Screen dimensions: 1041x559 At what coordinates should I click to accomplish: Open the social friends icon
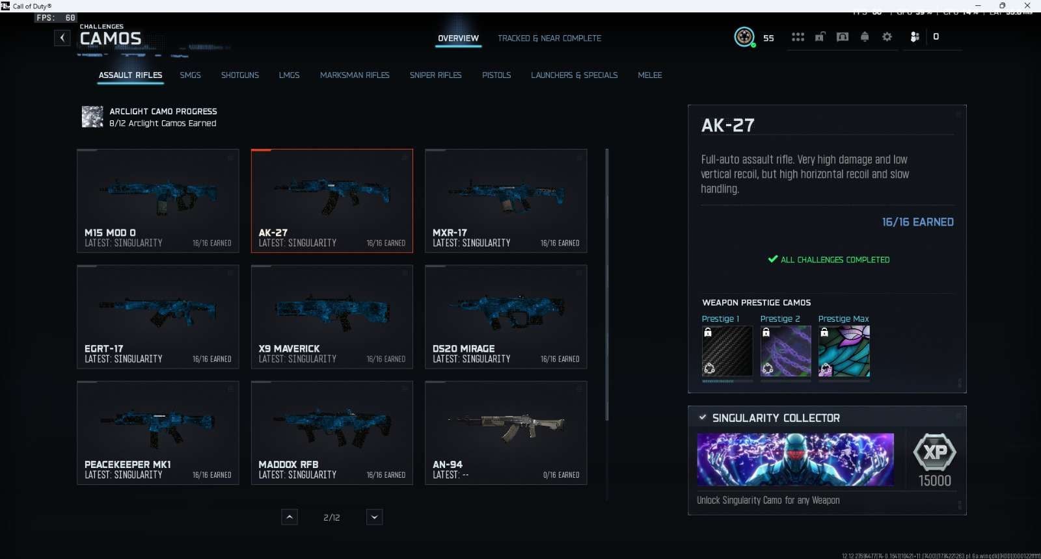[x=915, y=37]
